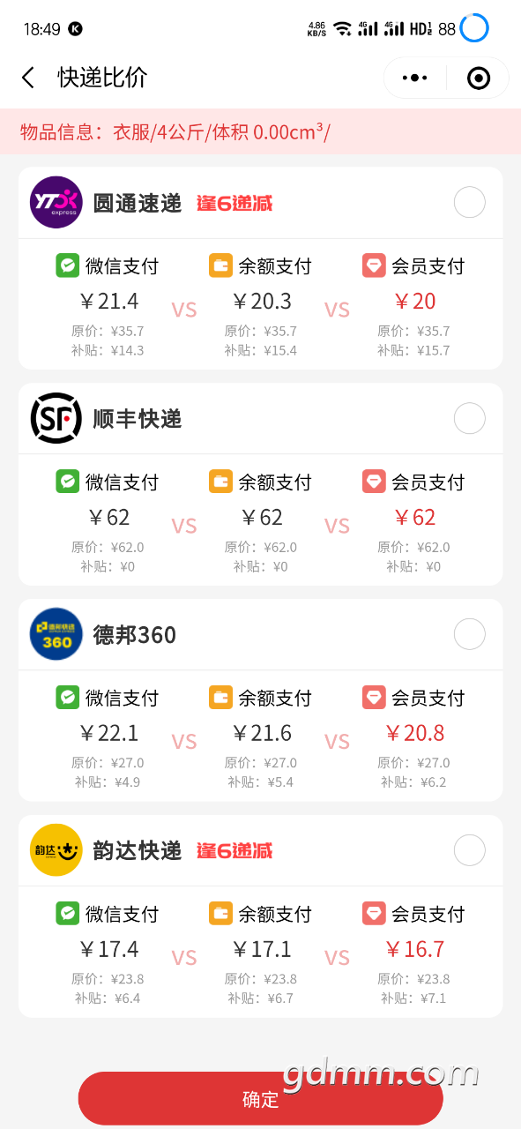Tap the Yunda Express yellow logo
The height and width of the screenshot is (1129, 521).
coord(56,850)
